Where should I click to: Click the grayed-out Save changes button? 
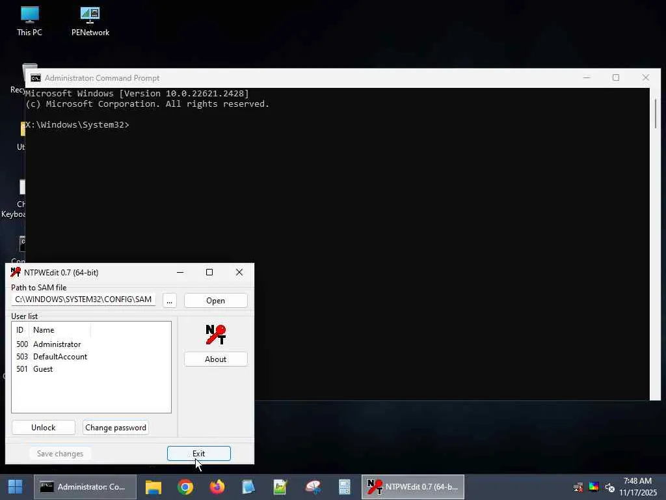pyautogui.click(x=60, y=453)
